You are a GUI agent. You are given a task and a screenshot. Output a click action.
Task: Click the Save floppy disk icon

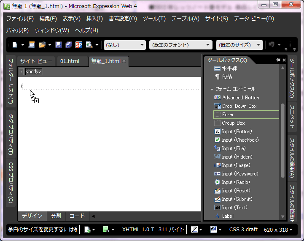coord(59,45)
